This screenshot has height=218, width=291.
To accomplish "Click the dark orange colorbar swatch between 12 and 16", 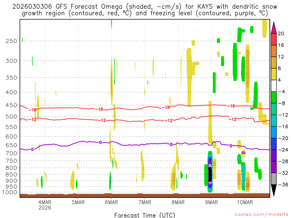I will click(x=274, y=51).
